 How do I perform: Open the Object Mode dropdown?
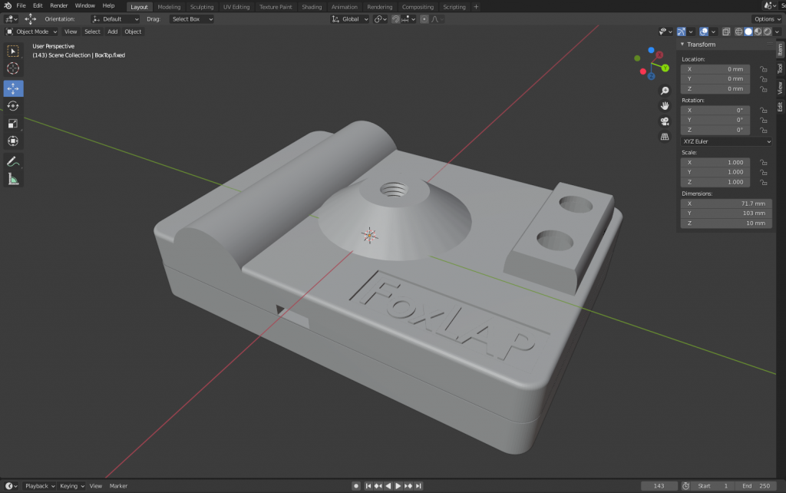32,31
